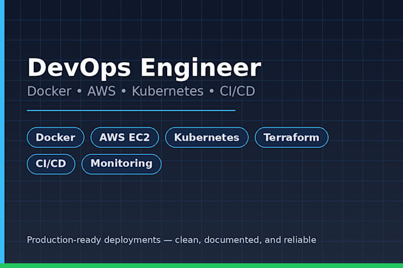Select the Monitoring tag

[x=121, y=164]
